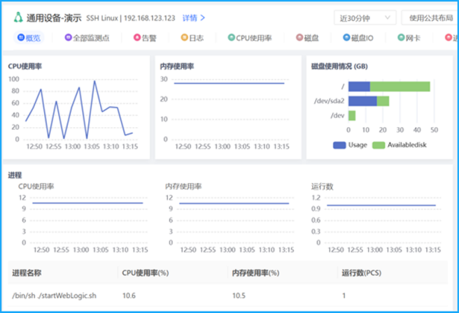
Task: Click the 磁盘使用情况 (GB) panel title
Action: coord(339,66)
